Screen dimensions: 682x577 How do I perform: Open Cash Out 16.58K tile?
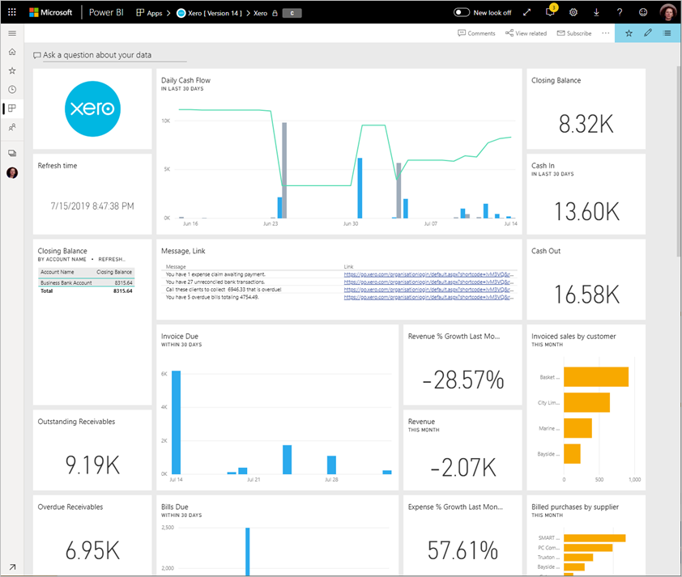[586, 279]
